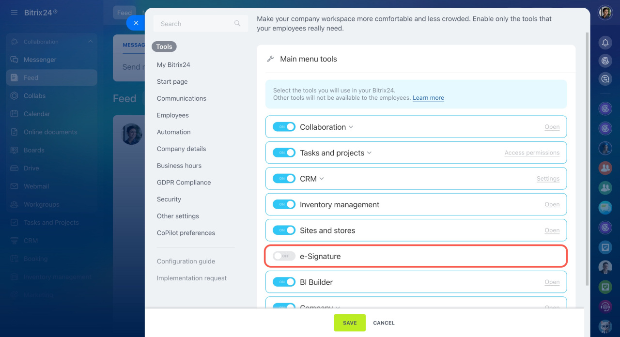The height and width of the screenshot is (337, 620).
Task: Open the pink headset support chat icon
Action: pos(605,306)
